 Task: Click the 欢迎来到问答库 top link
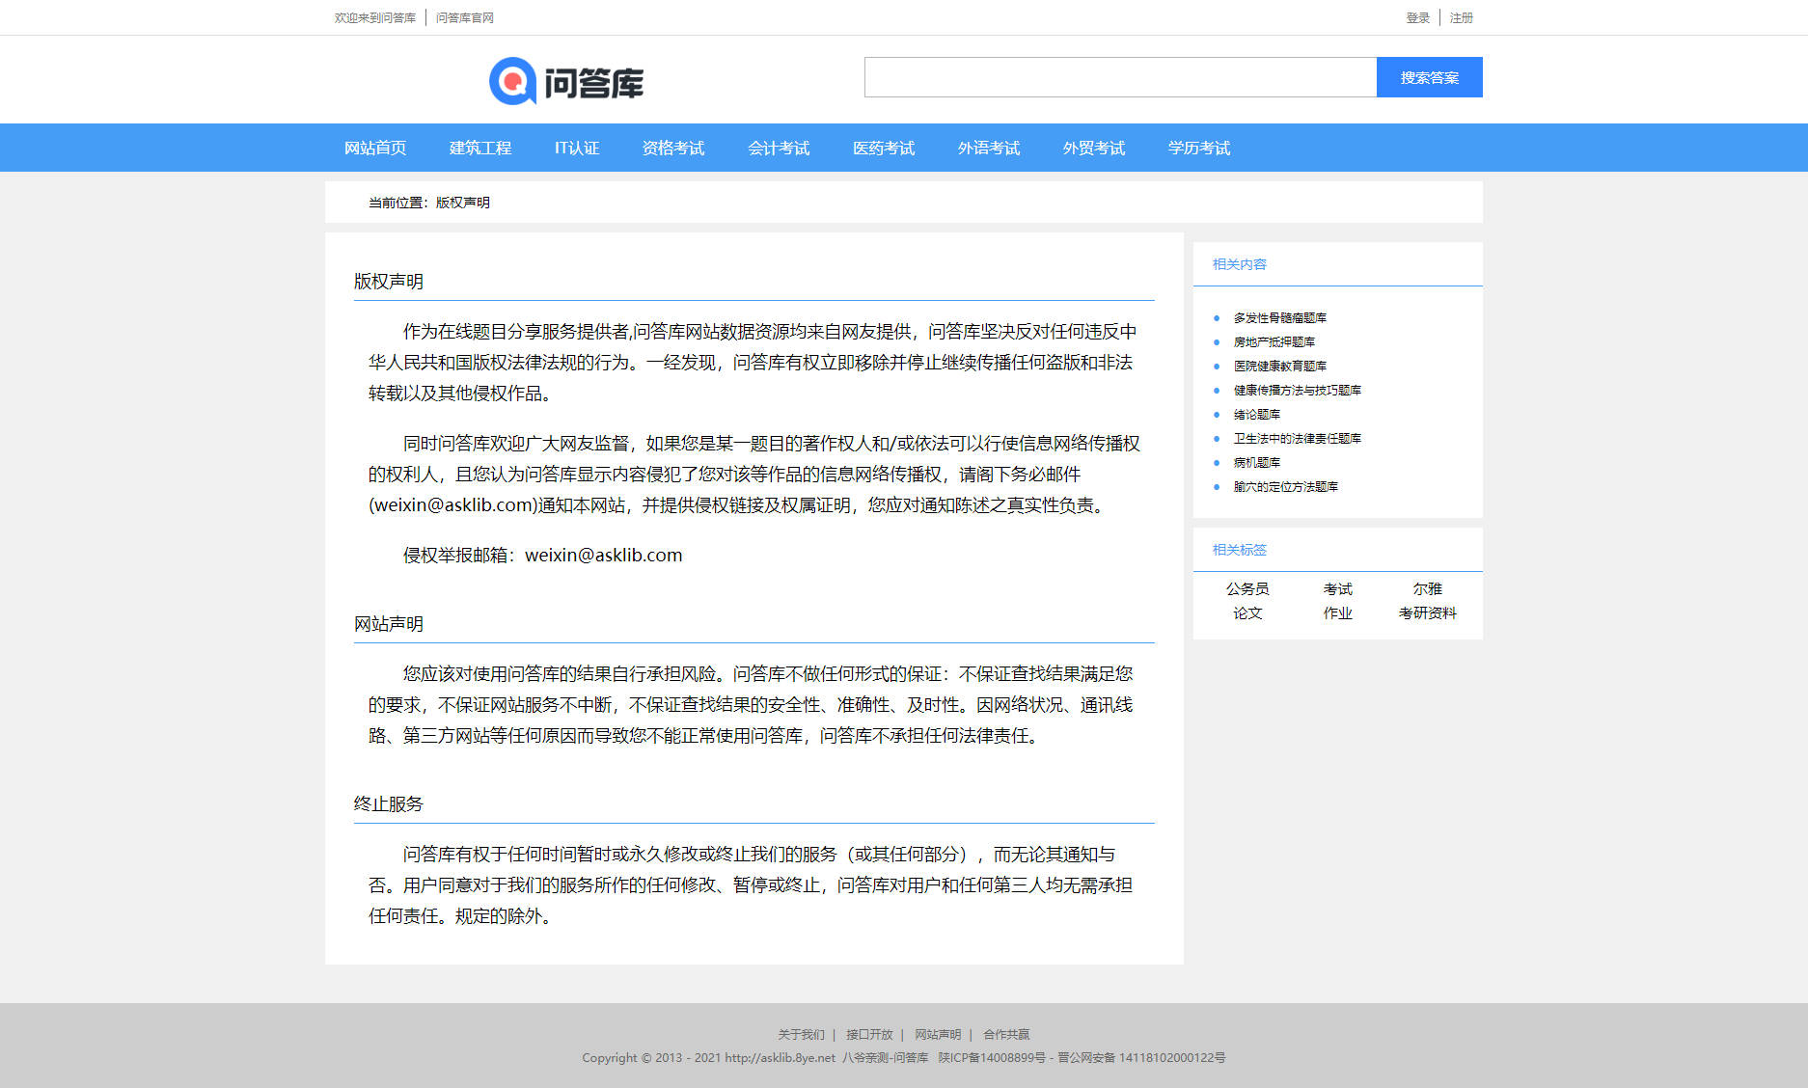pos(374,17)
